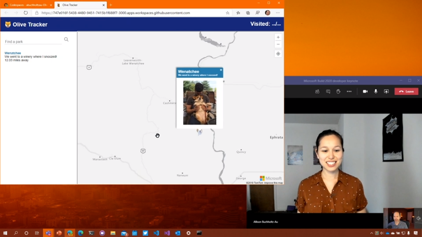Reload the page in the browser
Viewport: 422px width, 237px height.
click(x=25, y=12)
